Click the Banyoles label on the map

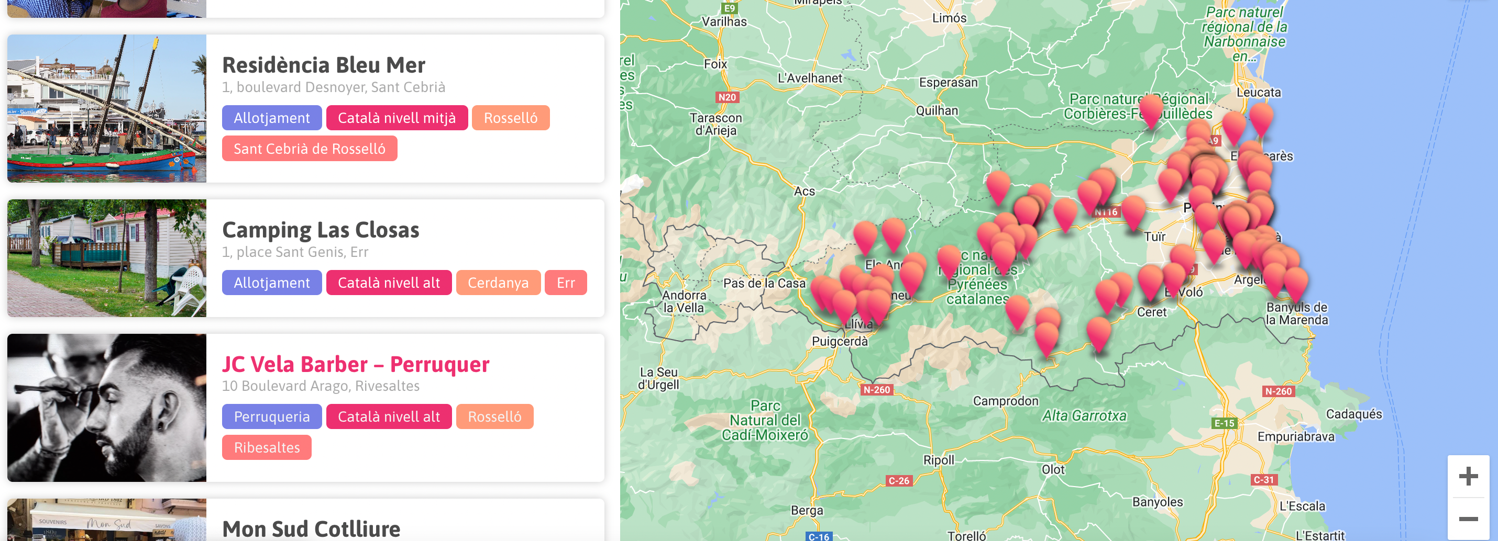[1157, 502]
